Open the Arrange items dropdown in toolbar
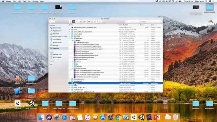The image size is (217, 122). click(x=84, y=21)
